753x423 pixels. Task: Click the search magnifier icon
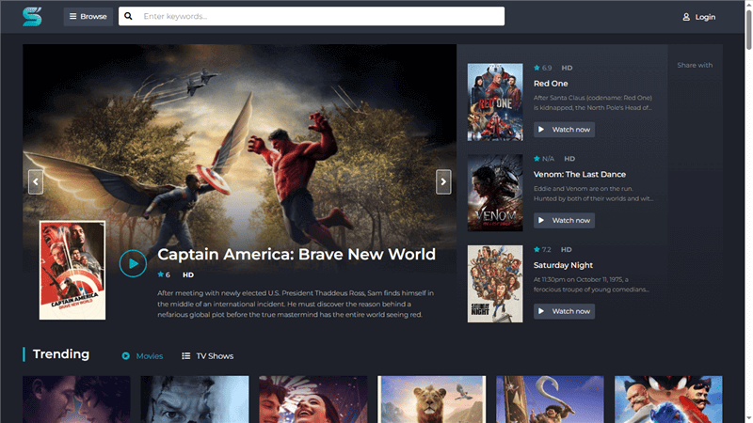[128, 16]
